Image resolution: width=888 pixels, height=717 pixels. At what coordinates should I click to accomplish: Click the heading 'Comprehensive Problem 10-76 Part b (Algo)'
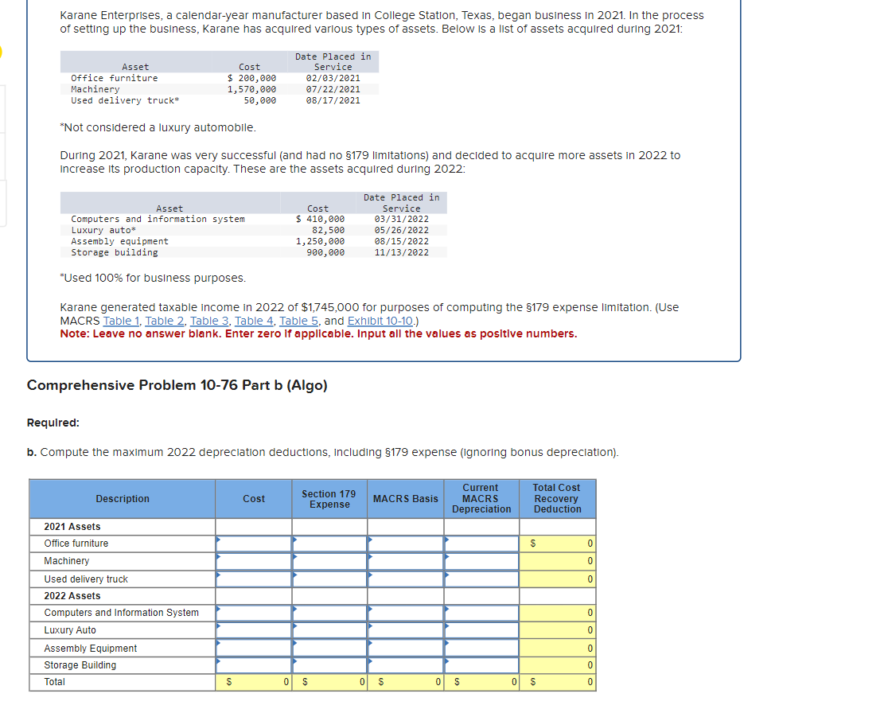[177, 385]
